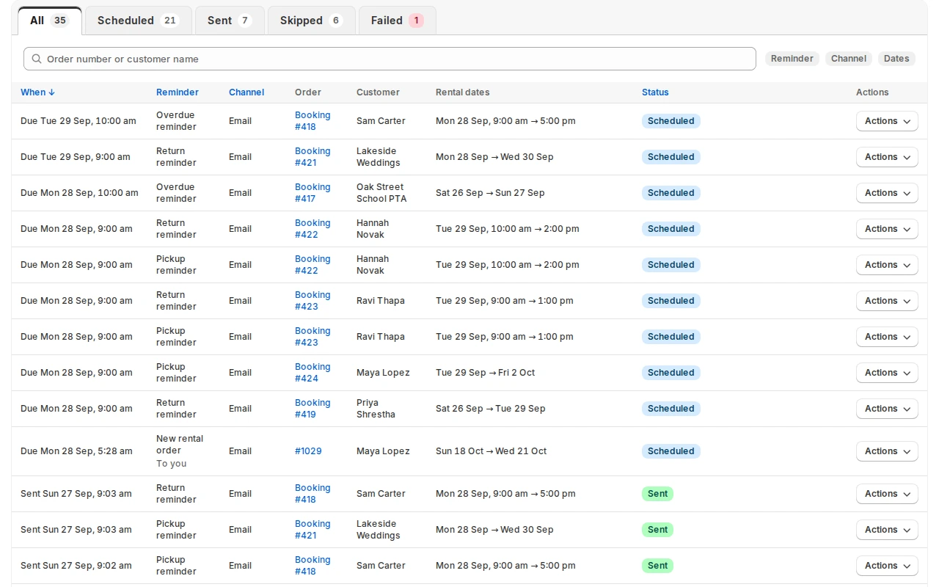
Task: Focus the order number or customer search field
Action: pyautogui.click(x=390, y=59)
